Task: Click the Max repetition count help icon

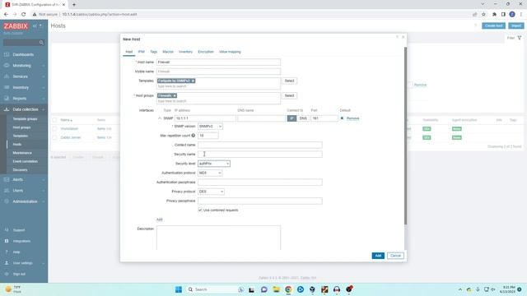Action: pos(194,136)
